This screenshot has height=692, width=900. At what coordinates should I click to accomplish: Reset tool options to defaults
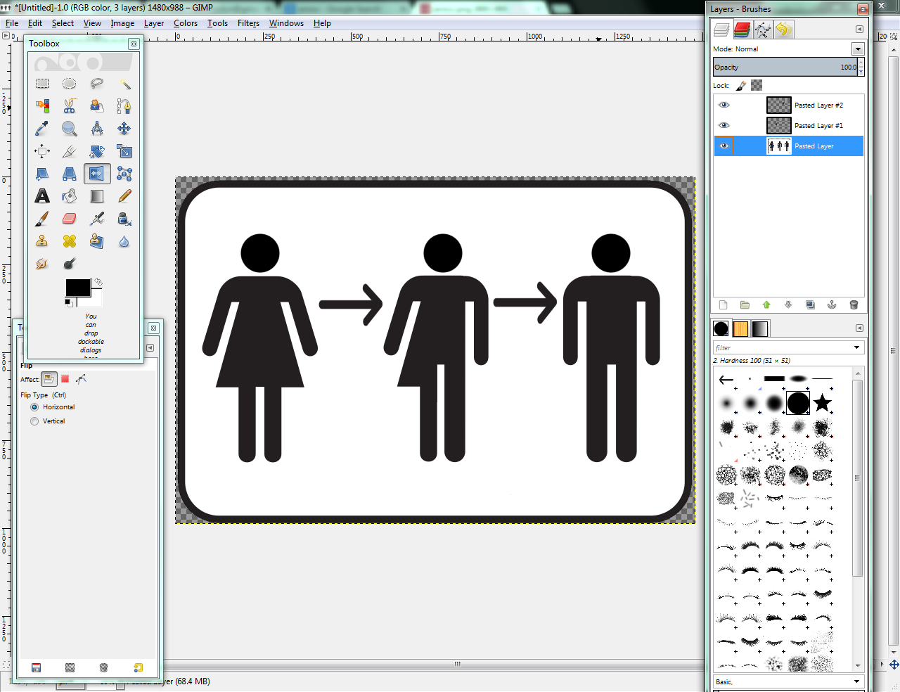(x=138, y=667)
